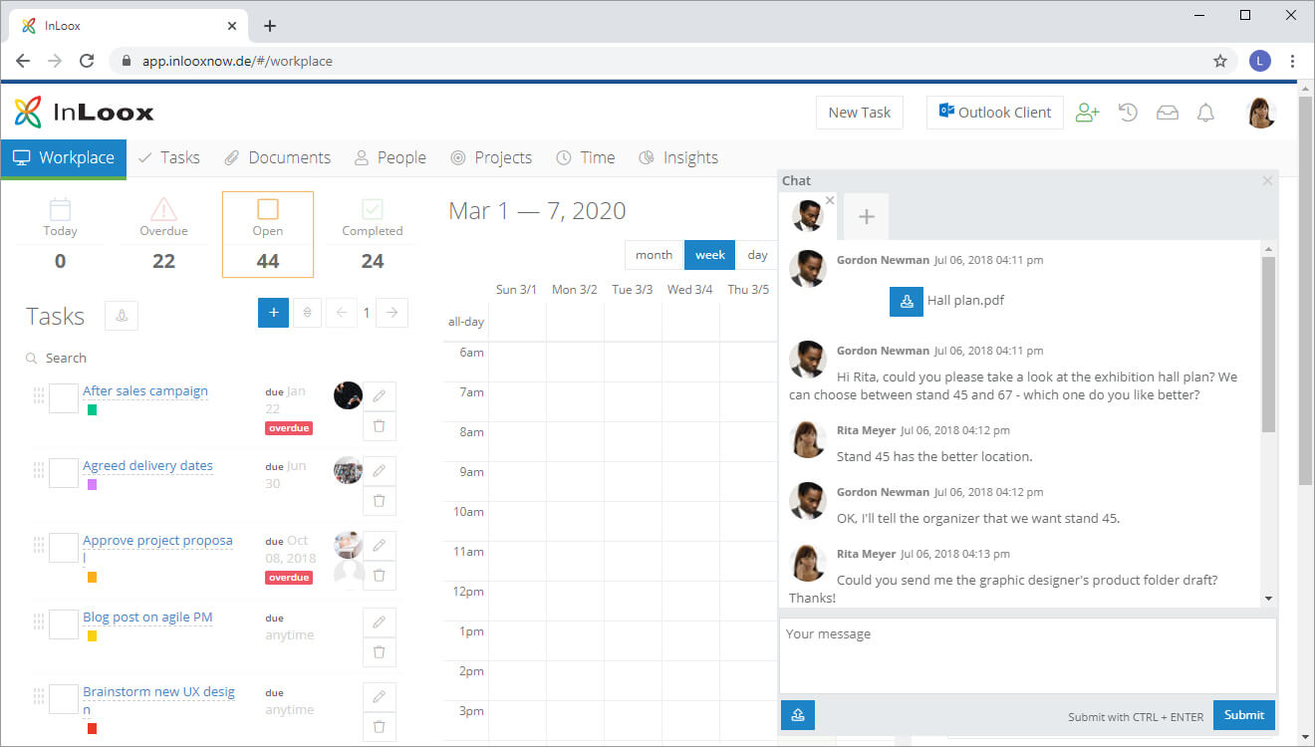Delete the Agreed delivery dates task

pos(380,501)
